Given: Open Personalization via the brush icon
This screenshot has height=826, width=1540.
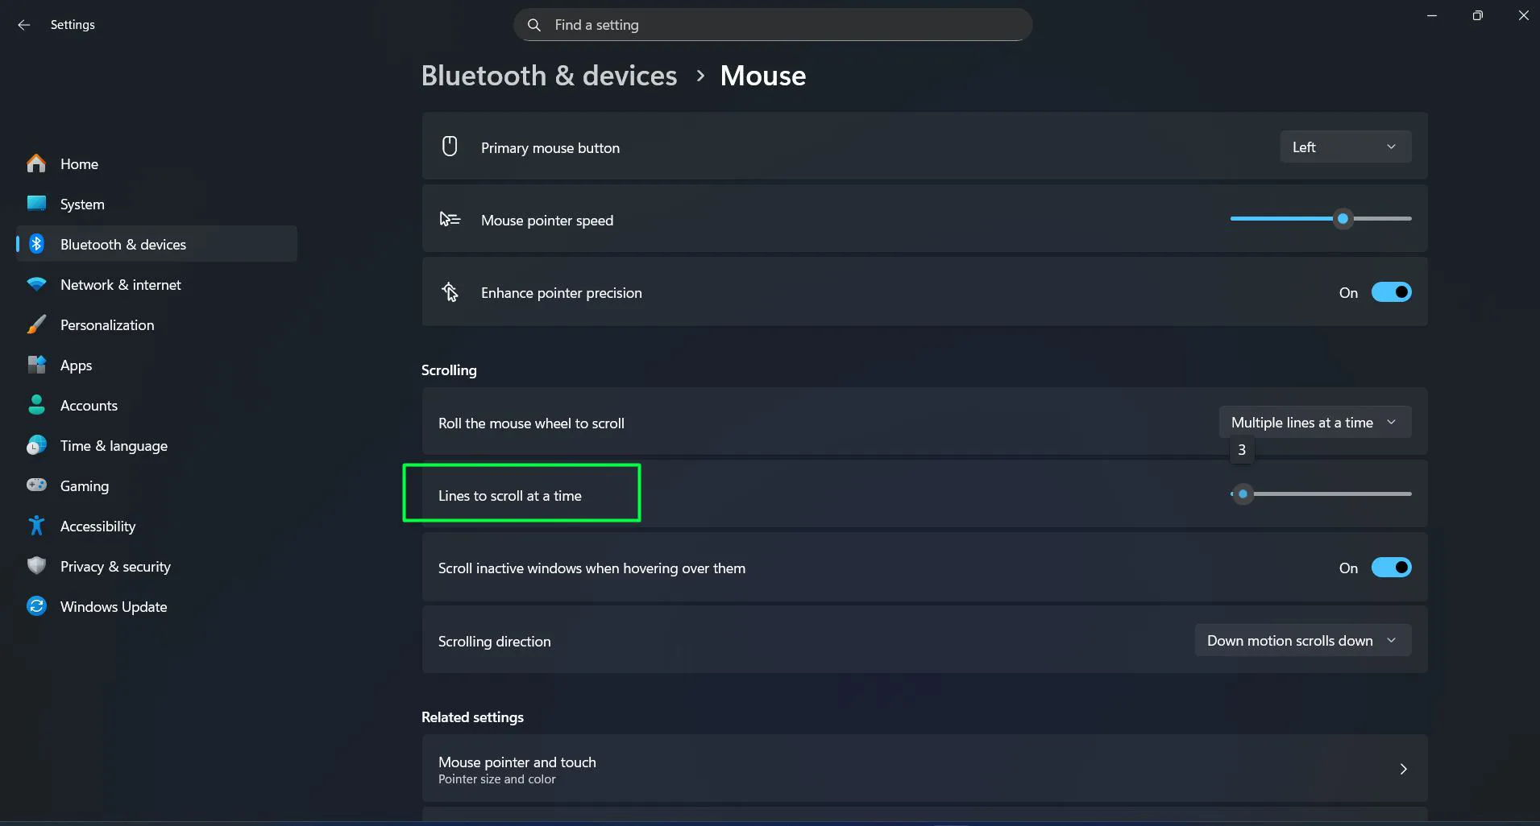Looking at the screenshot, I should click(37, 324).
